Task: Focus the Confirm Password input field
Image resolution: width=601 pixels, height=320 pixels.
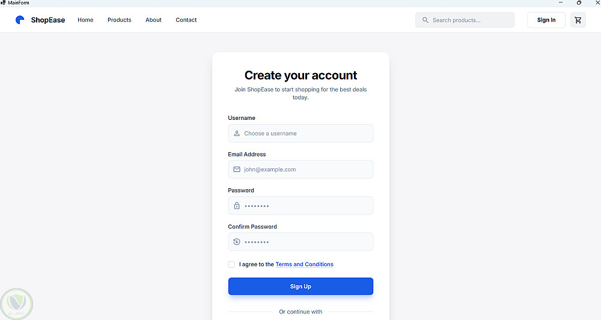Action: pos(307,241)
